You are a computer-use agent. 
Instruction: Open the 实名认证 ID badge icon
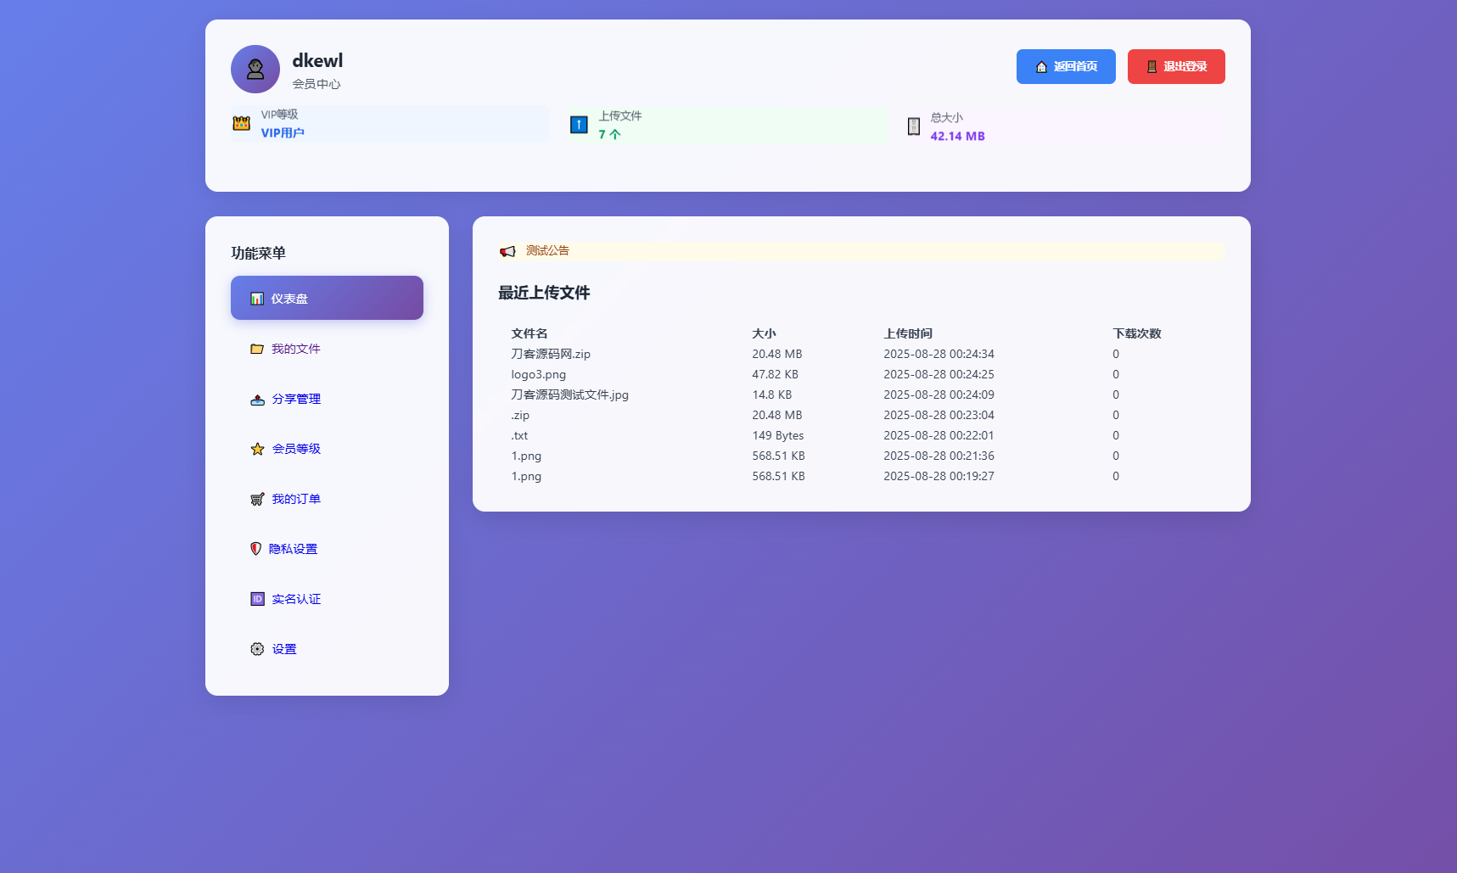[256, 598]
